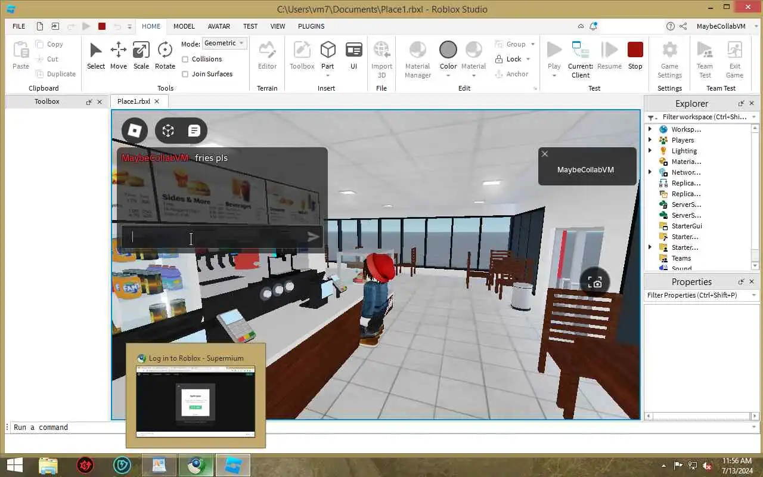Viewport: 763px width, 477px height.
Task: Open the Material Manager
Action: pyautogui.click(x=418, y=60)
